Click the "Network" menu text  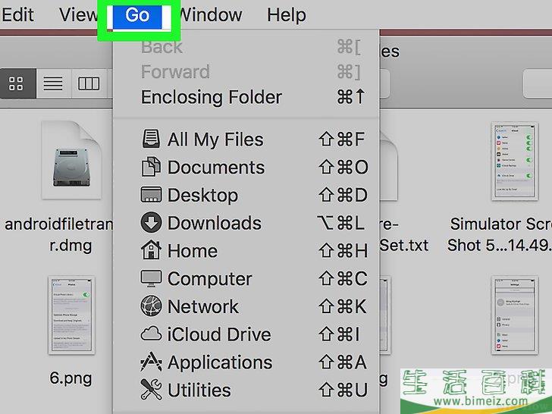coord(203,306)
